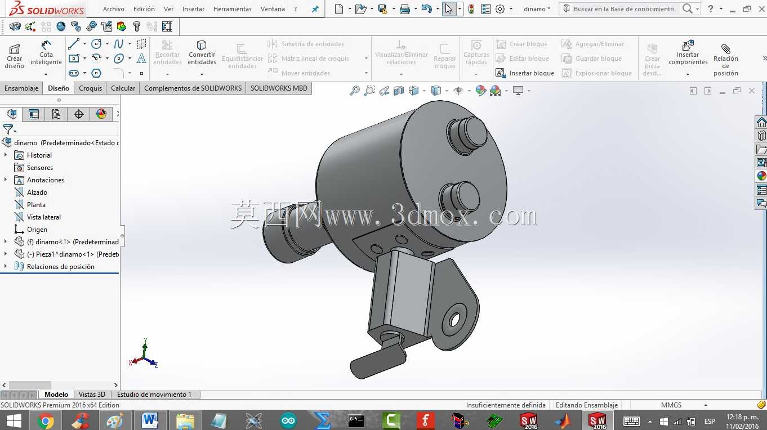Select the Crear diseño tool
This screenshot has width=767, height=430.
click(x=15, y=55)
